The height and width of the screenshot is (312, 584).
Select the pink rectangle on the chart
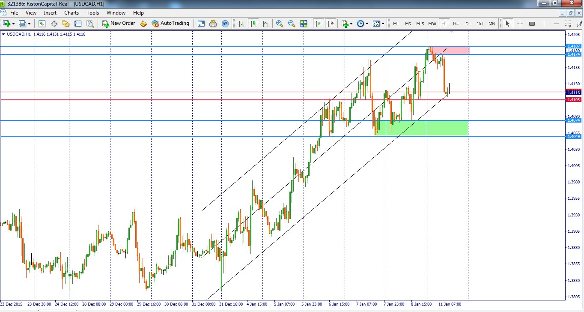tap(450, 50)
